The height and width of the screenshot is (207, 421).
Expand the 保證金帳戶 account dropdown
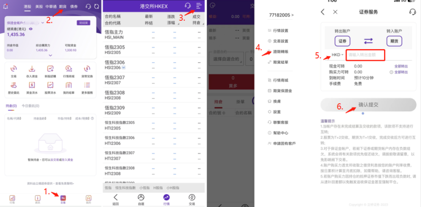pyautogui.click(x=43, y=23)
